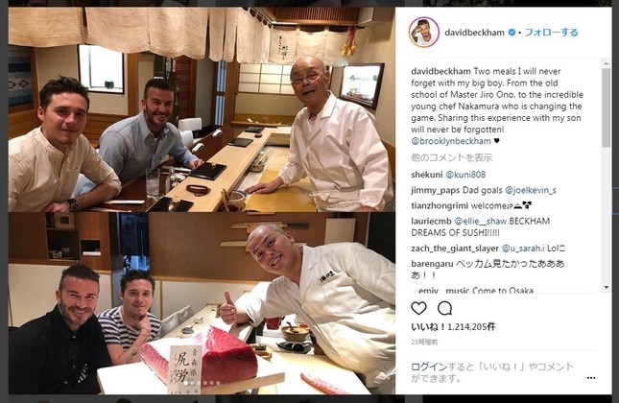Follow davidbeckham via フォローする
Screen dimensions: 619x403
pyautogui.click(x=551, y=33)
